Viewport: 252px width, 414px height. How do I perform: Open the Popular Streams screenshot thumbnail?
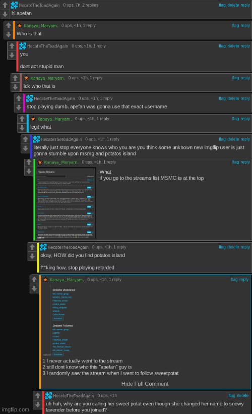point(66,203)
